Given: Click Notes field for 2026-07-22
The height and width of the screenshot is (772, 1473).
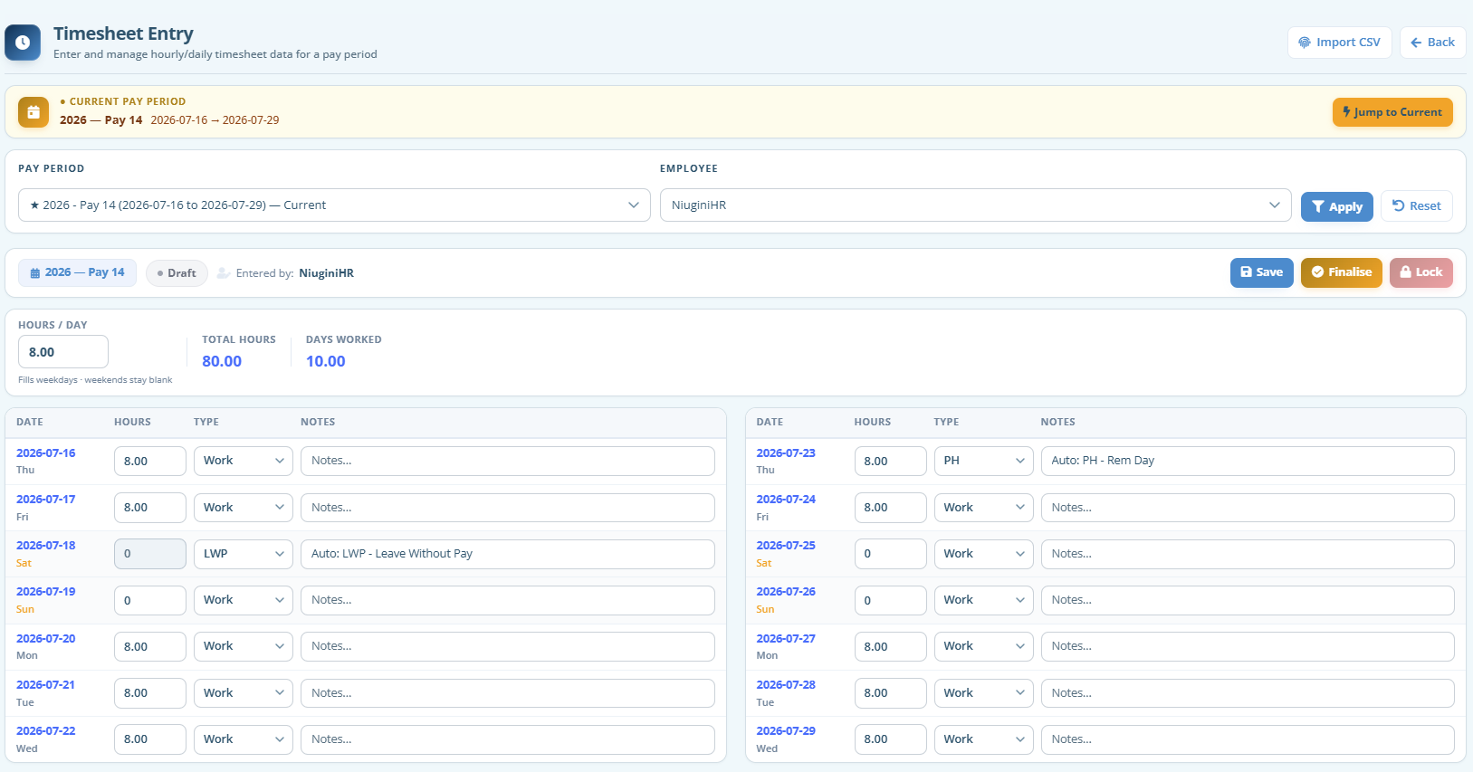Looking at the screenshot, I should pyautogui.click(x=508, y=739).
